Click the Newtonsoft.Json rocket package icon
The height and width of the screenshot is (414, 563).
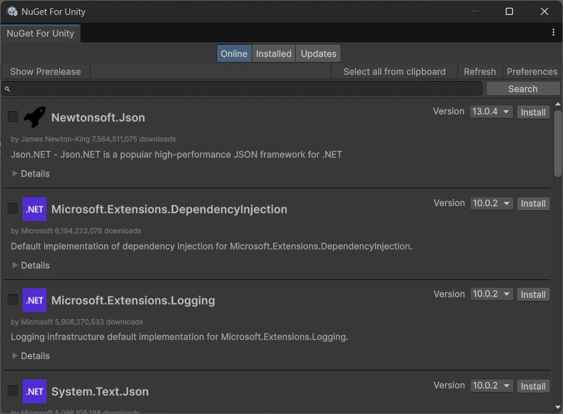(x=35, y=117)
